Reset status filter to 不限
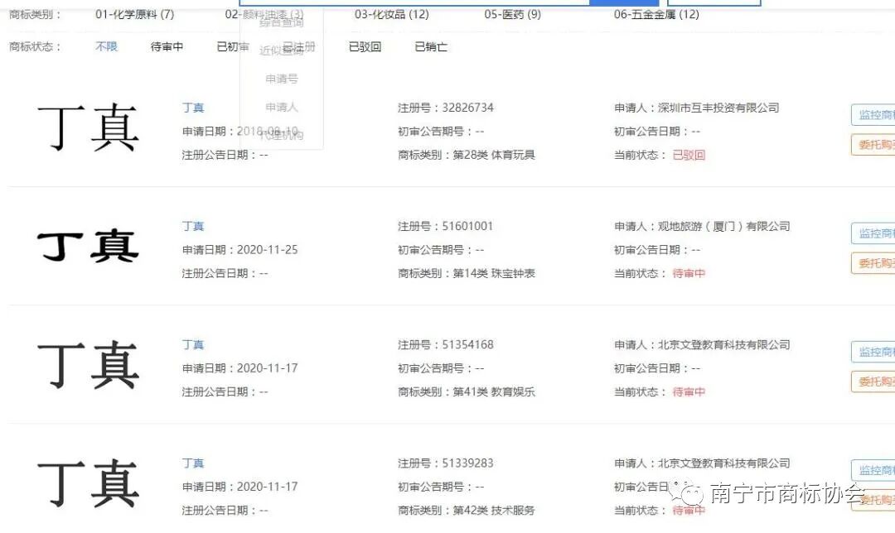The width and height of the screenshot is (895, 533). (x=105, y=46)
